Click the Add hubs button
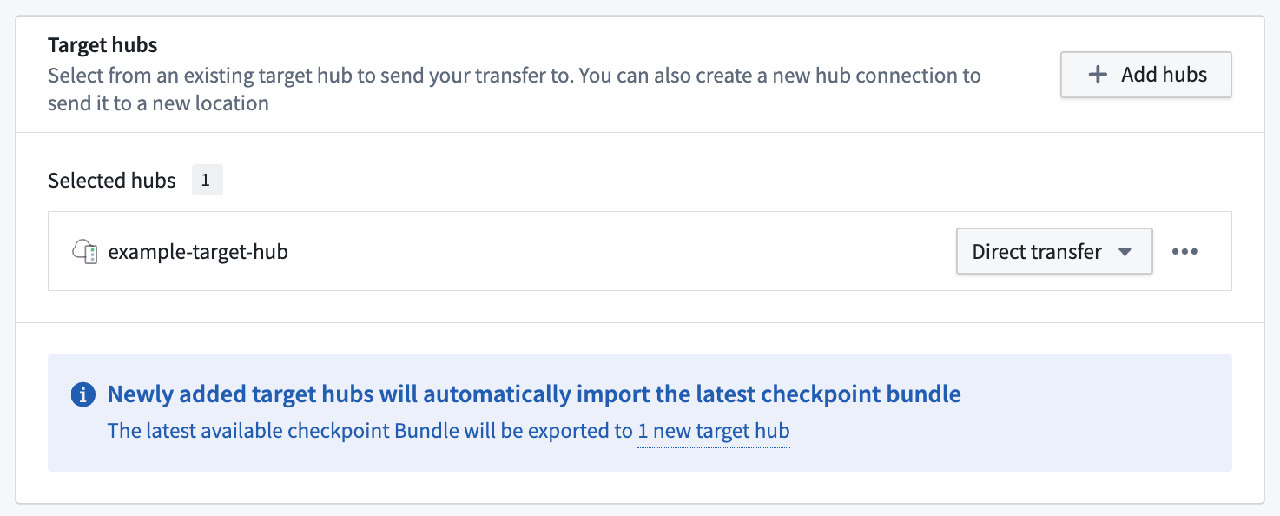The image size is (1280, 516). [x=1145, y=75]
